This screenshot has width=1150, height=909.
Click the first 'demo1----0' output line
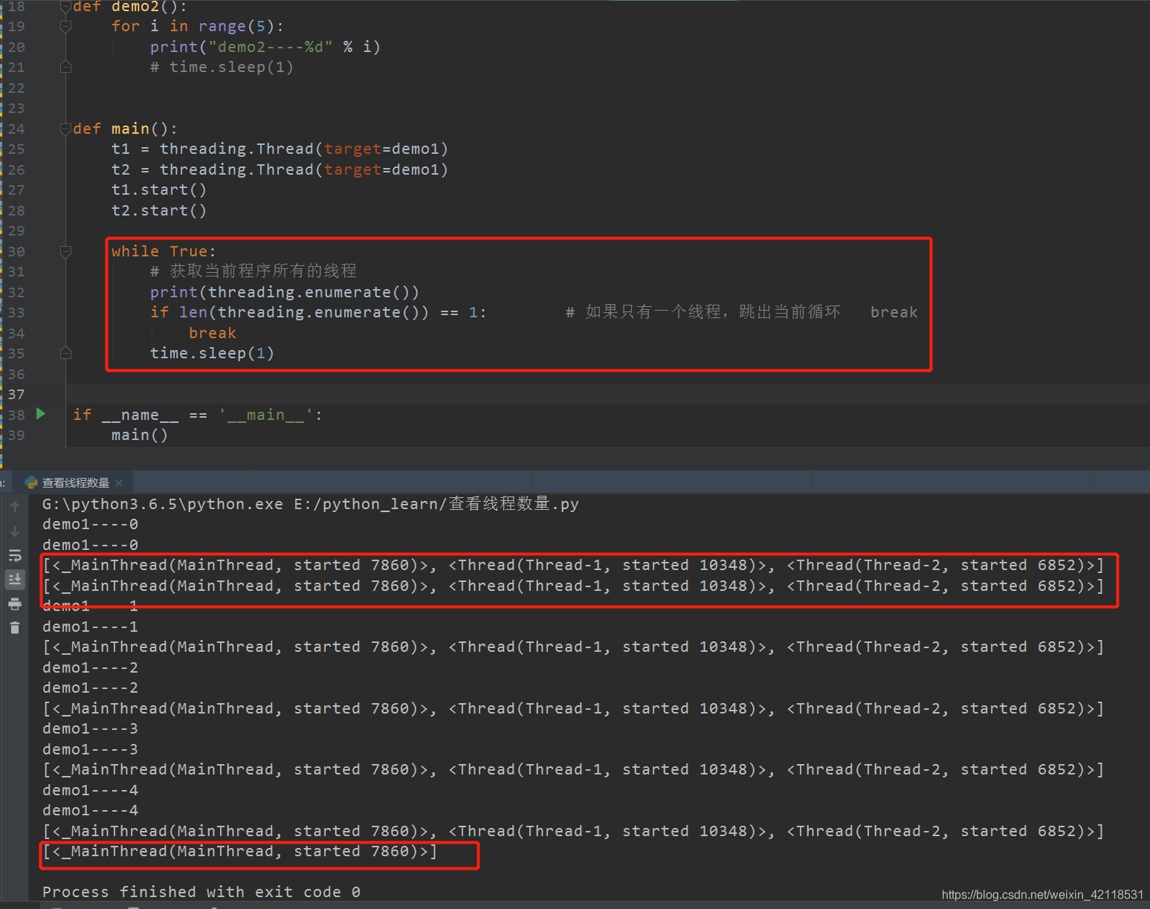[90, 525]
